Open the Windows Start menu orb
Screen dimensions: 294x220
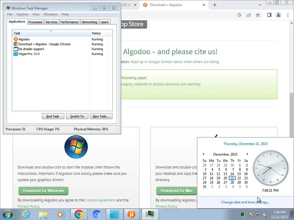point(8,214)
